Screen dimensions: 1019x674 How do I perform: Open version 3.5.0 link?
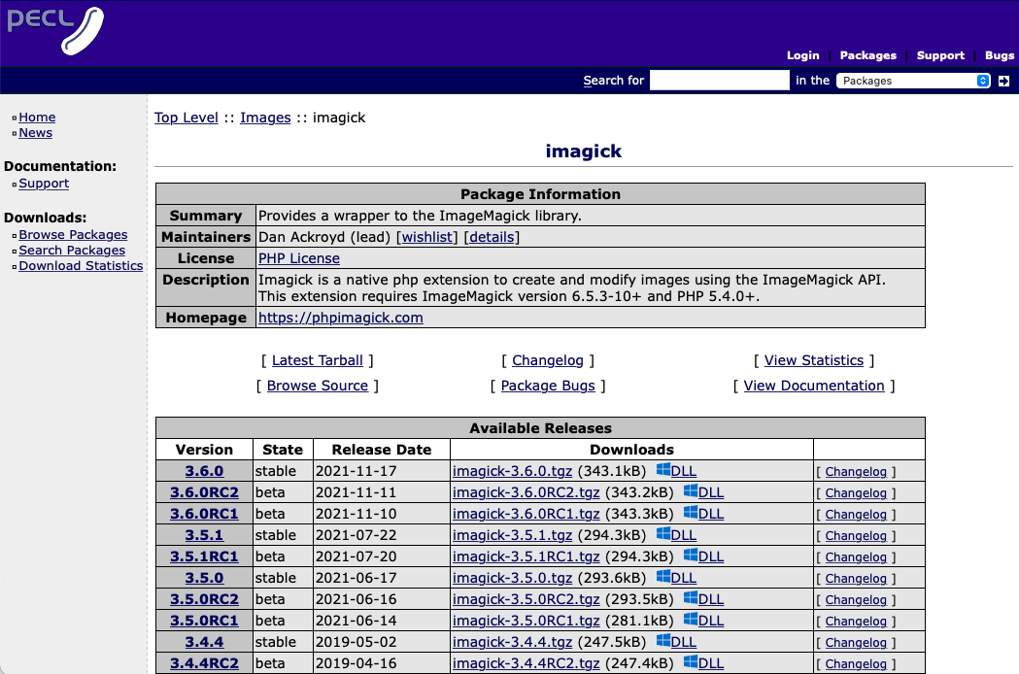coord(204,578)
